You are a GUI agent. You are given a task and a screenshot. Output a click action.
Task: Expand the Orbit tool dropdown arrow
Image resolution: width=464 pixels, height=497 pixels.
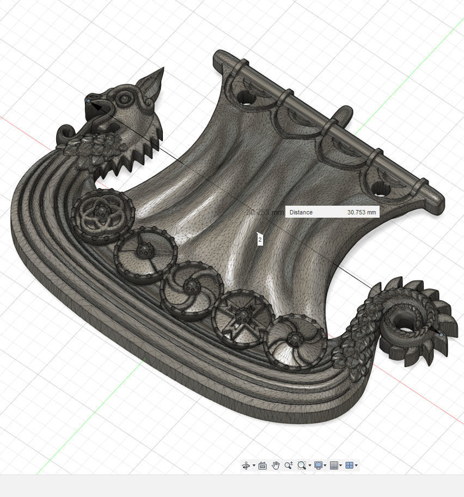254,465
